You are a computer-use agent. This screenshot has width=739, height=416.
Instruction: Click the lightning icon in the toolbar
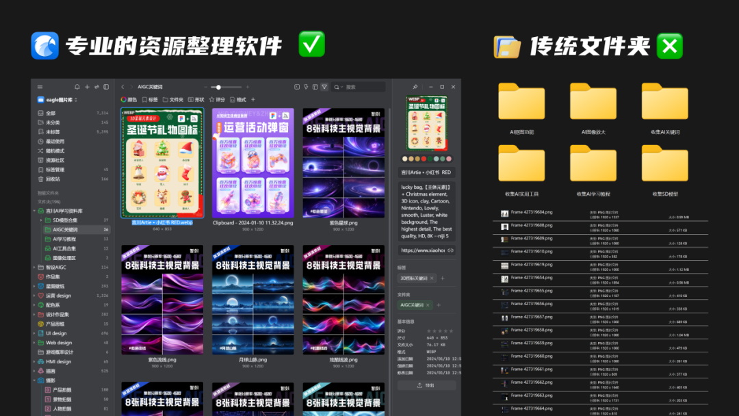click(306, 87)
